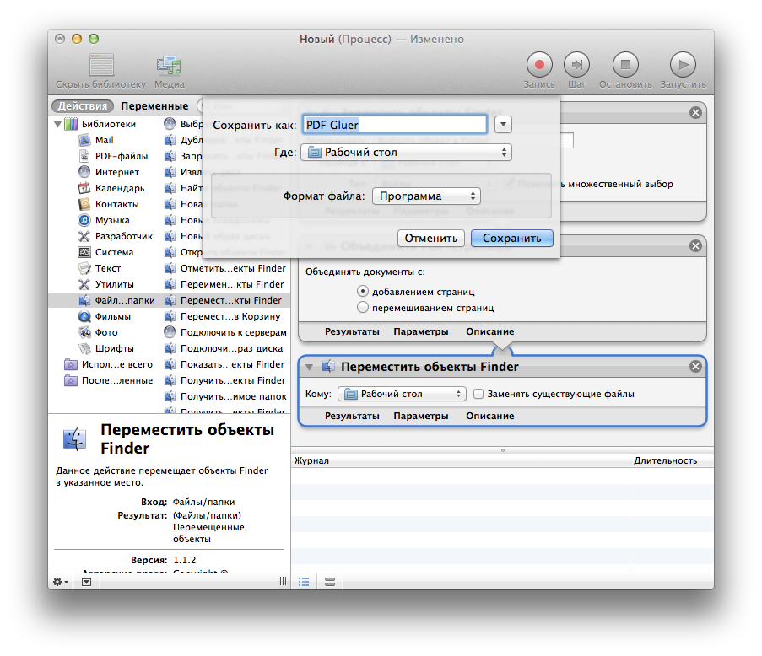The width and height of the screenshot is (762, 656).
Task: Select the добавлением страниц radio button
Action: 363,291
